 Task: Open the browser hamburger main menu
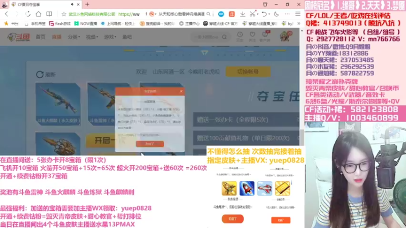[x=298, y=14]
